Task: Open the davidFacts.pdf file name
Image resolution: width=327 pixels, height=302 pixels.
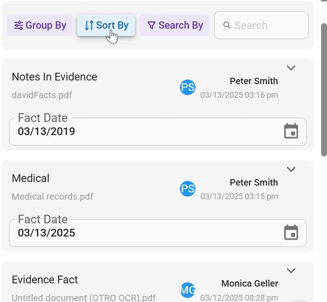Action: tap(42, 95)
